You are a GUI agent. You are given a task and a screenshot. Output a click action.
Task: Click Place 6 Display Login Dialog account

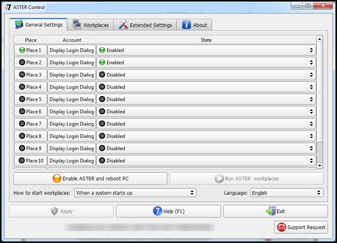72,112
